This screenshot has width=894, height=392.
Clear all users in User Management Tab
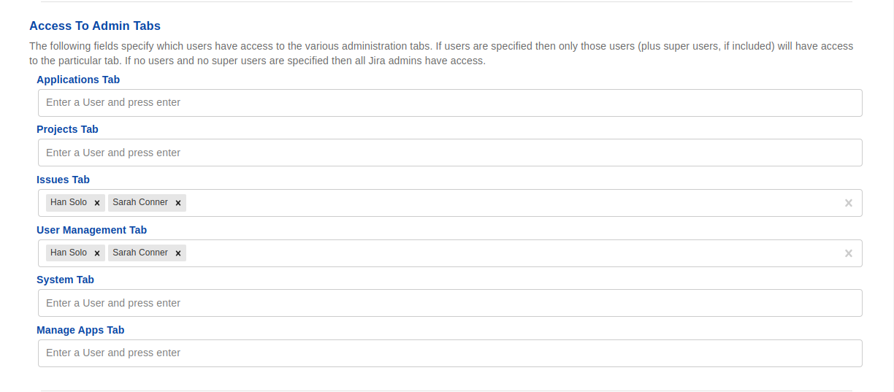tap(848, 253)
